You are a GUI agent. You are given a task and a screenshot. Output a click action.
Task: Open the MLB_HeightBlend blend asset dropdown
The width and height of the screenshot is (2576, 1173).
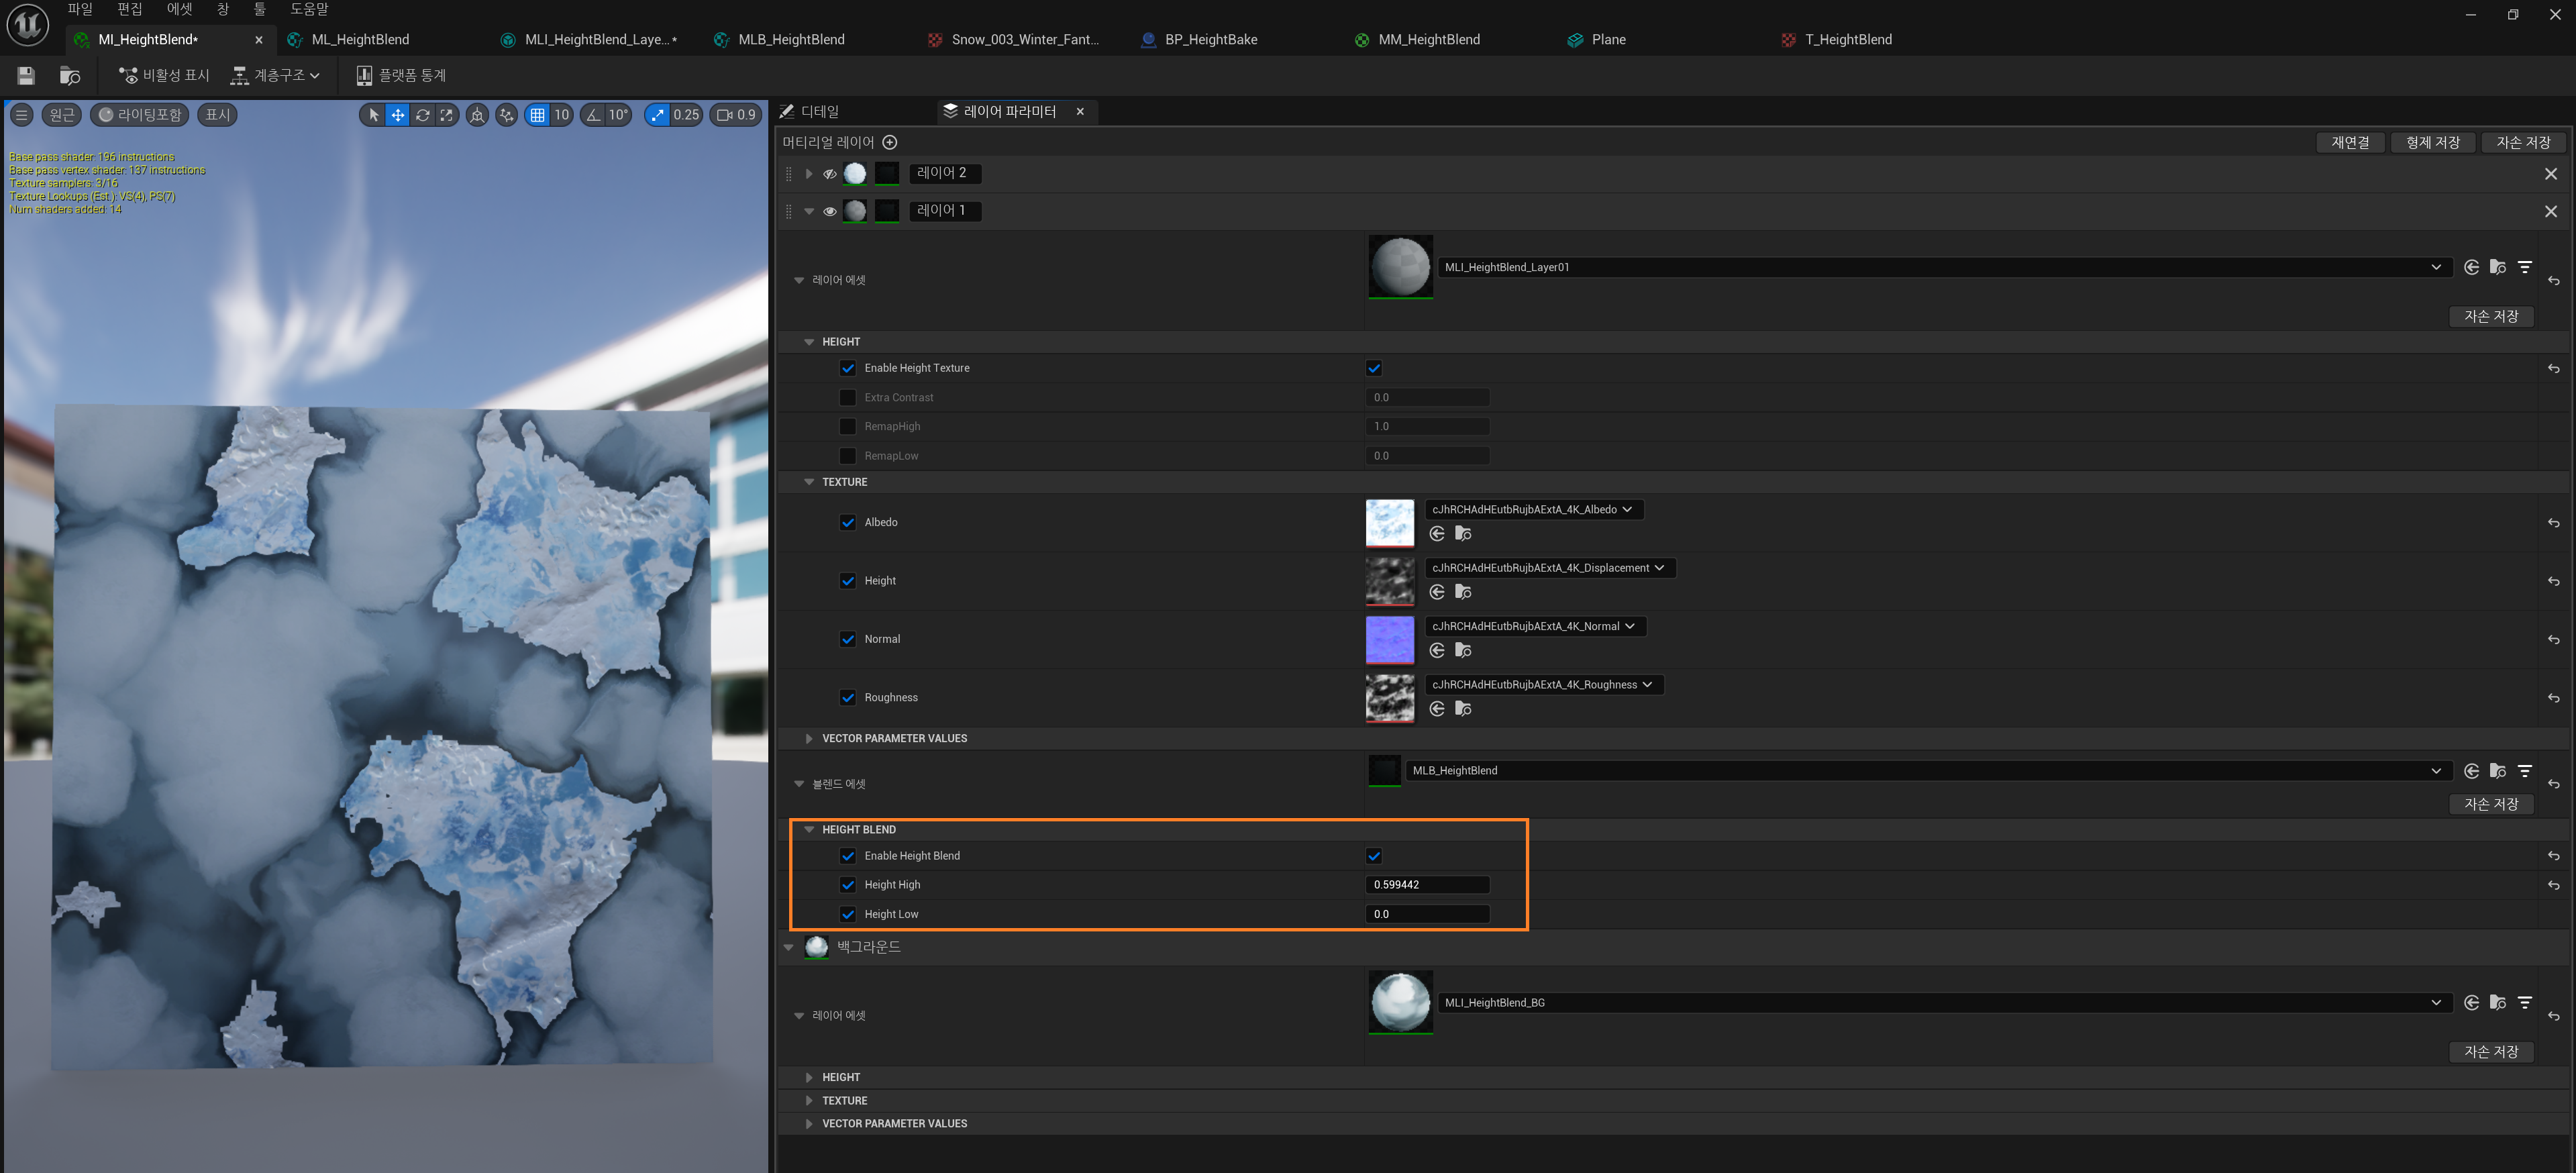2435,770
